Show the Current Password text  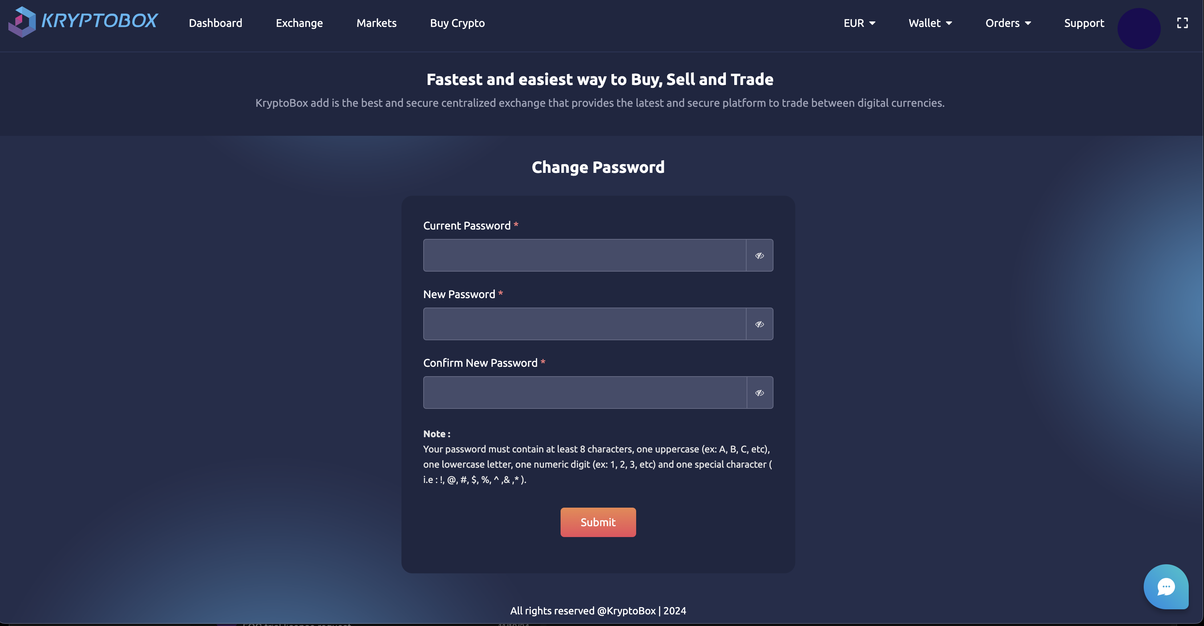pyautogui.click(x=760, y=256)
